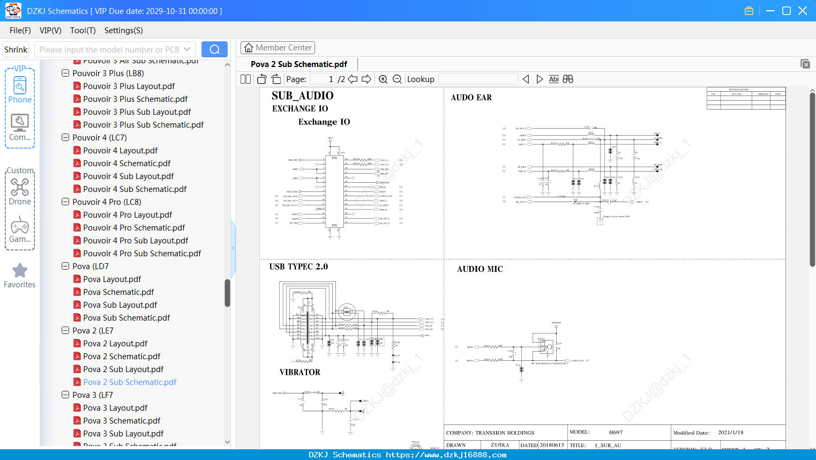Open the Tool(T) menu
This screenshot has height=460, width=816.
(x=83, y=31)
